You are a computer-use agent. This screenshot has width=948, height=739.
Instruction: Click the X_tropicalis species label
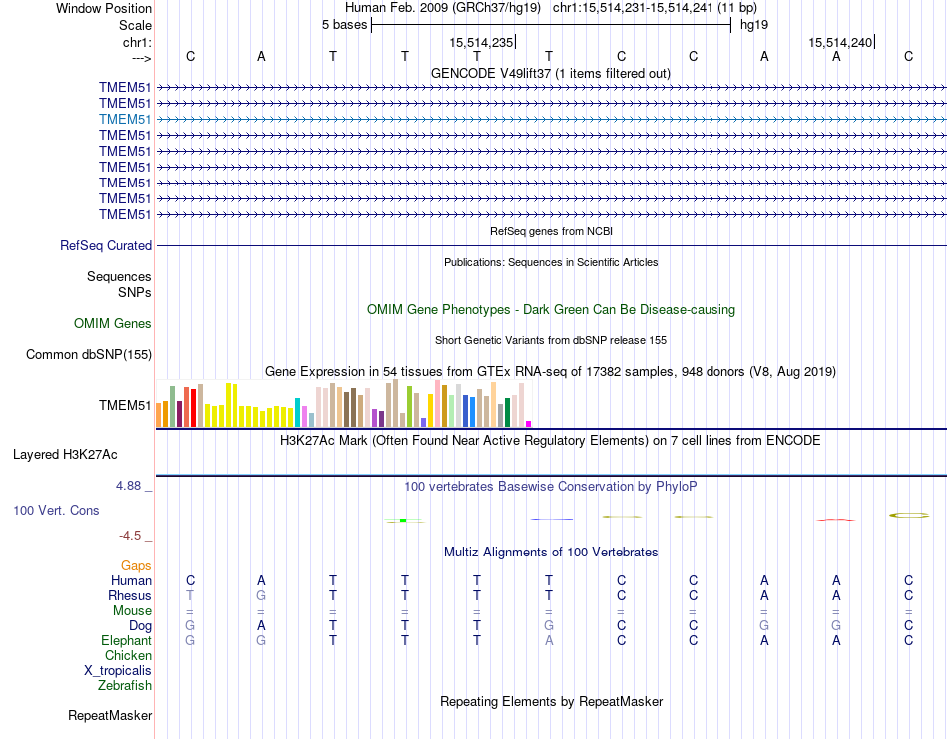tap(118, 671)
